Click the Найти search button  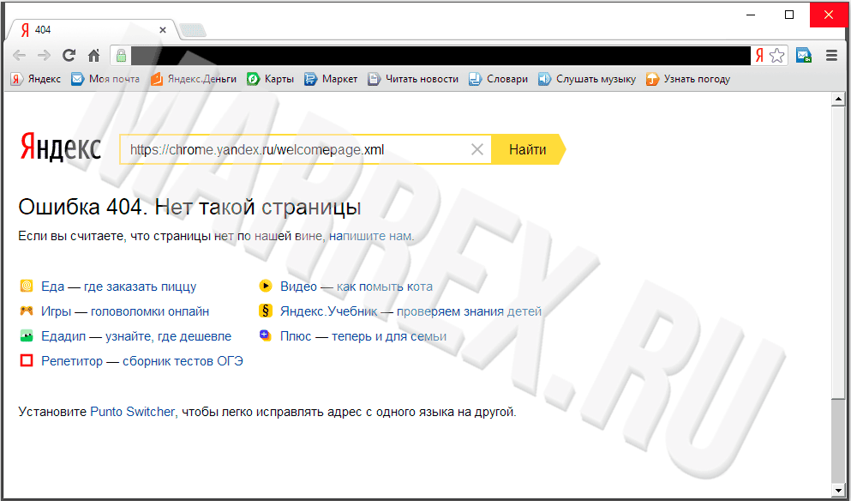(528, 149)
